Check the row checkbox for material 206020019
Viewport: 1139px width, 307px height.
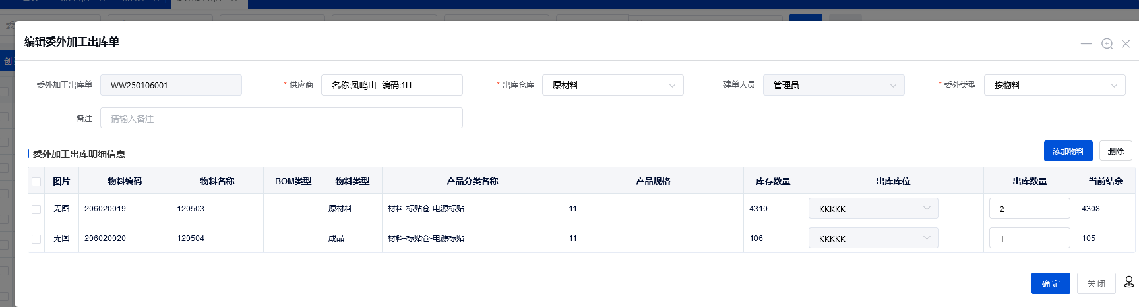36,209
